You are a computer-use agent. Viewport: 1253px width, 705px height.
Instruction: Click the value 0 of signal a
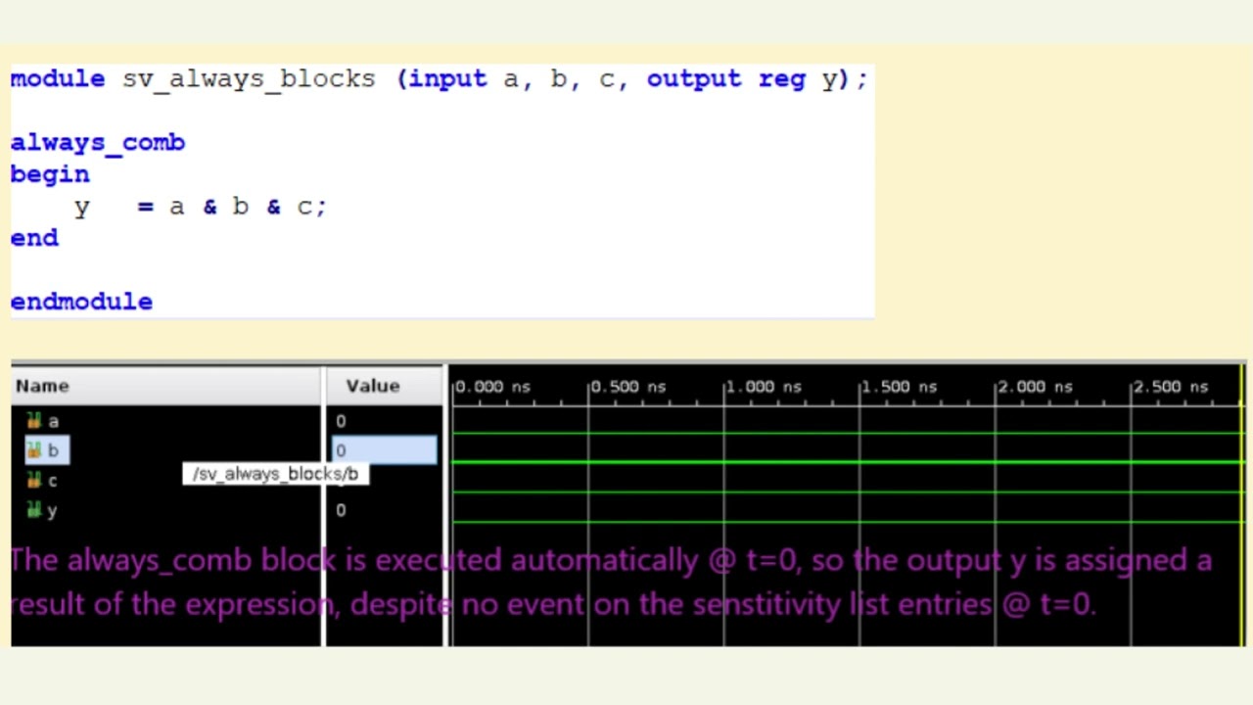point(341,421)
